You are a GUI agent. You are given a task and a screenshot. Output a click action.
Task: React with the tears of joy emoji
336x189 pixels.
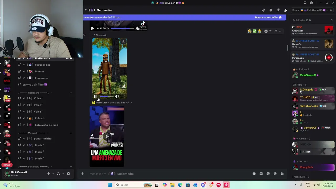pos(260,31)
